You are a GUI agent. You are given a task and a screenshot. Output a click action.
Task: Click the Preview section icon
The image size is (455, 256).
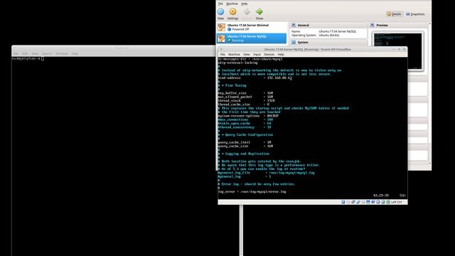(373, 26)
